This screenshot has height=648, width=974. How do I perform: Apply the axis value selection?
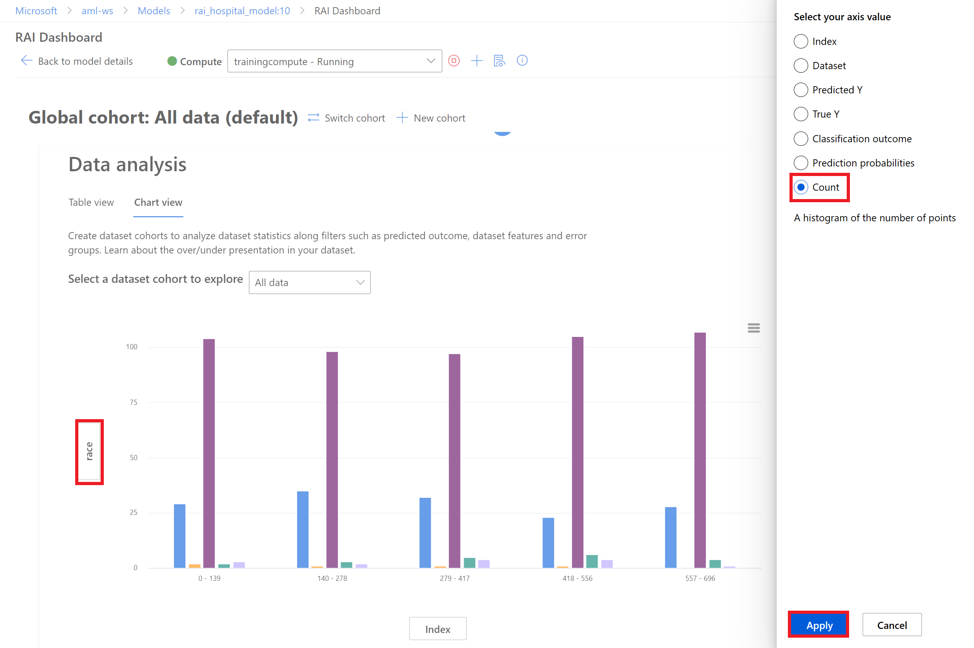[819, 625]
